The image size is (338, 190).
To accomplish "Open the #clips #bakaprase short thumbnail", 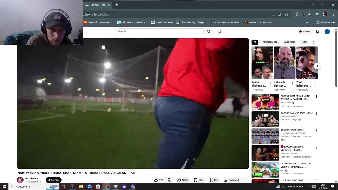I will click(262, 63).
